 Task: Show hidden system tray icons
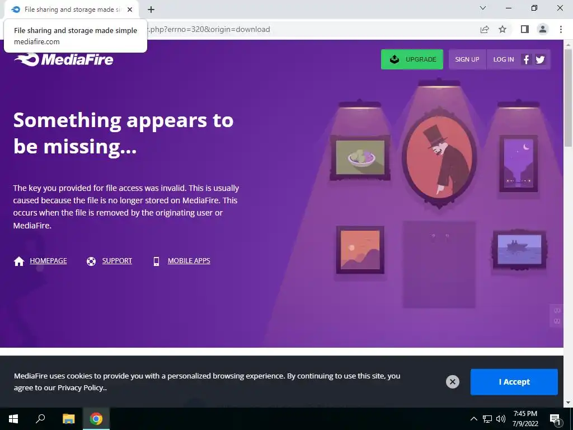point(473,419)
